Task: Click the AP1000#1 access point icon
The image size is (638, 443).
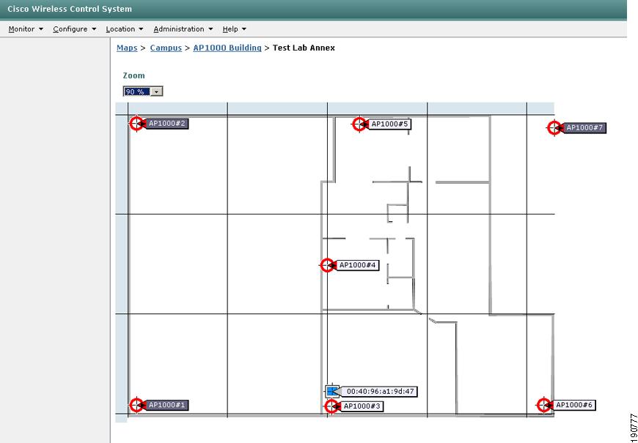Action: pyautogui.click(x=136, y=405)
